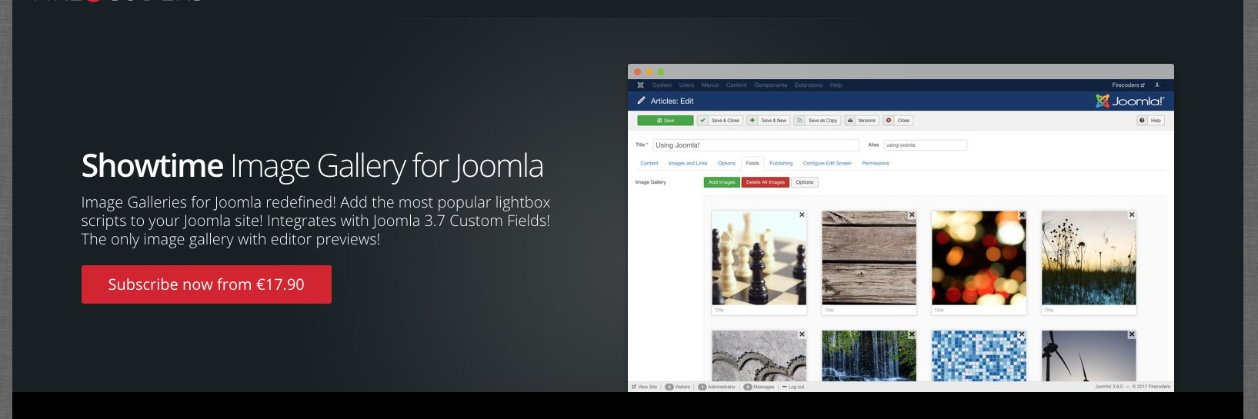This screenshot has height=419, width=1258.
Task: Switch to the Images and Links tab
Action: [688, 163]
